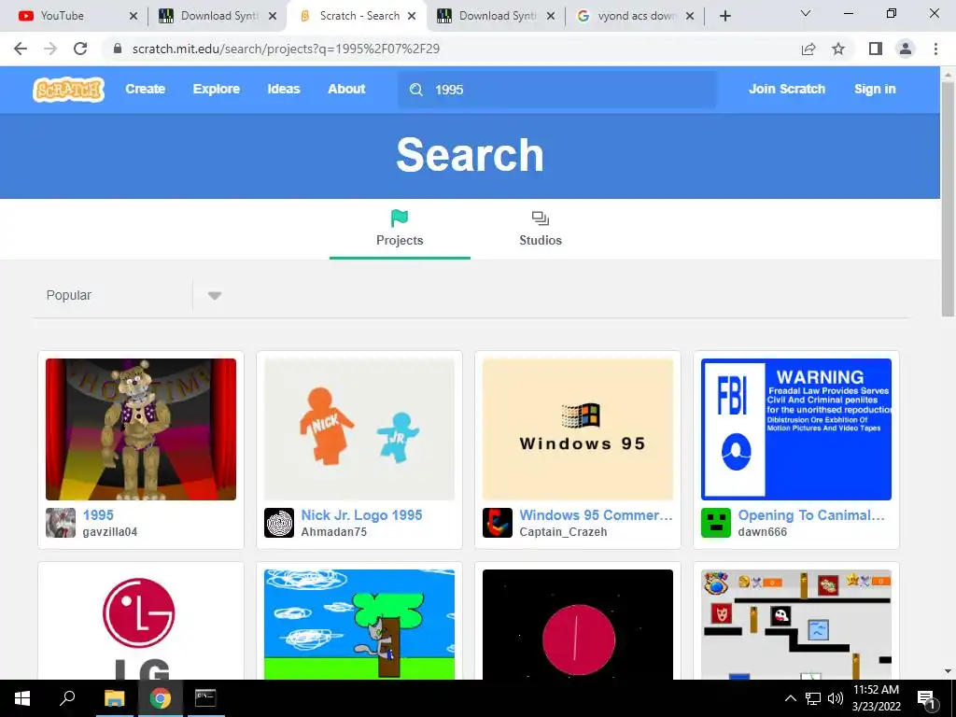Open Command Prompt from taskbar
Screen dimensions: 956x717
tap(205, 698)
